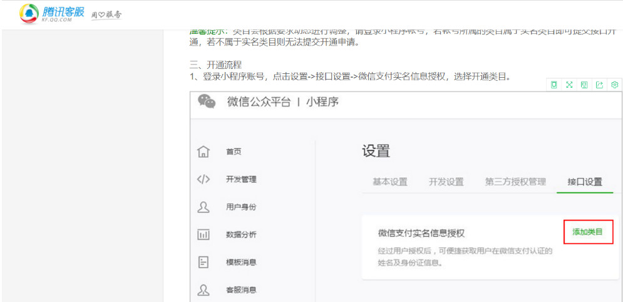Switch to the 开发设置 tab
Screen dimensions: 623x302
coord(446,182)
